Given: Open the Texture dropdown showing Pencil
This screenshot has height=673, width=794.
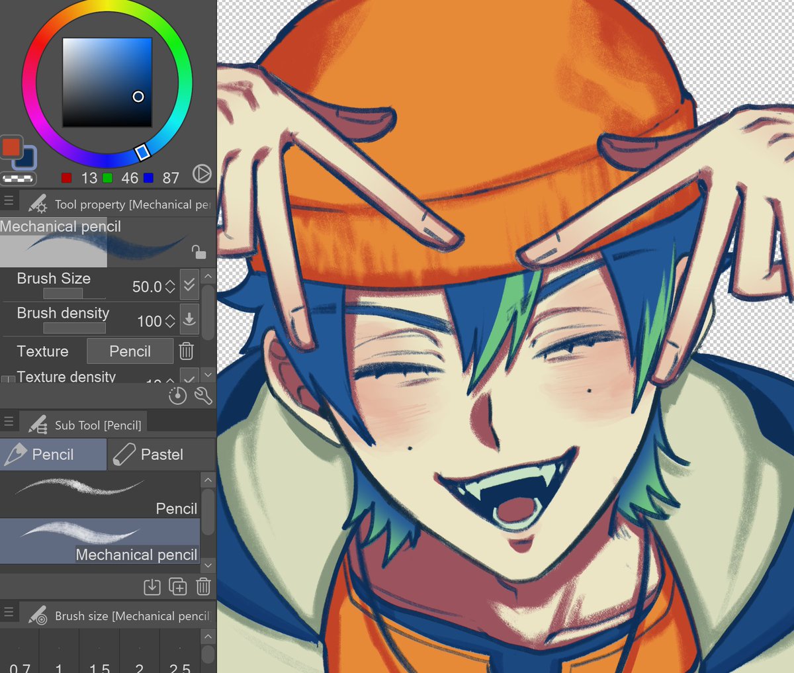Looking at the screenshot, I should pyautogui.click(x=130, y=351).
